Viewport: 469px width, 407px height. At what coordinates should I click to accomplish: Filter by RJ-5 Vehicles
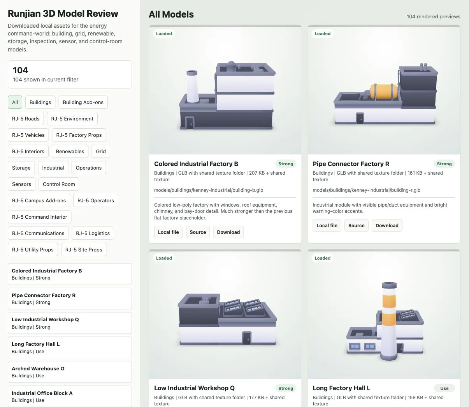click(28, 135)
